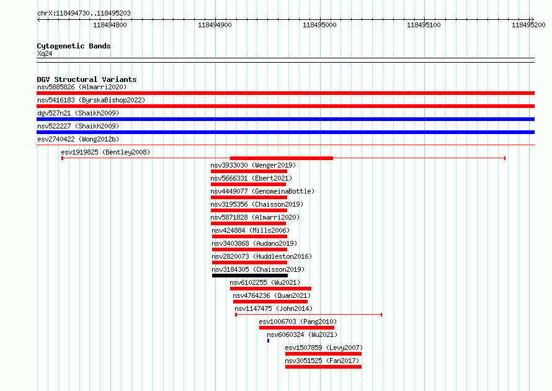
Task: Select the 118494900 ruler position label
Action: [x=215, y=25]
